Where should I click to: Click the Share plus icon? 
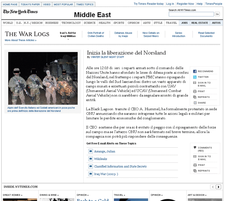click(195, 103)
